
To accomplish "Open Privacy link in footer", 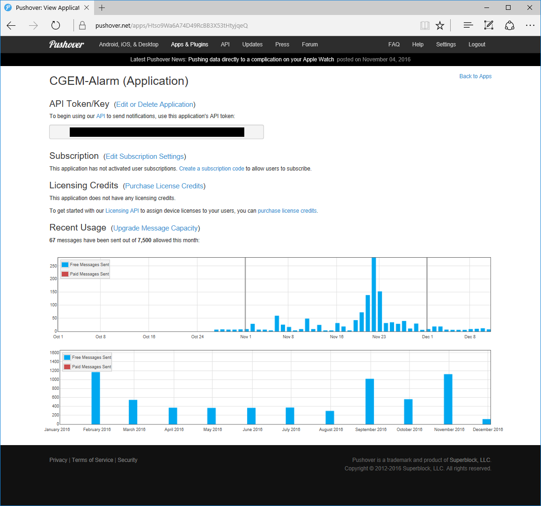I will (x=58, y=460).
